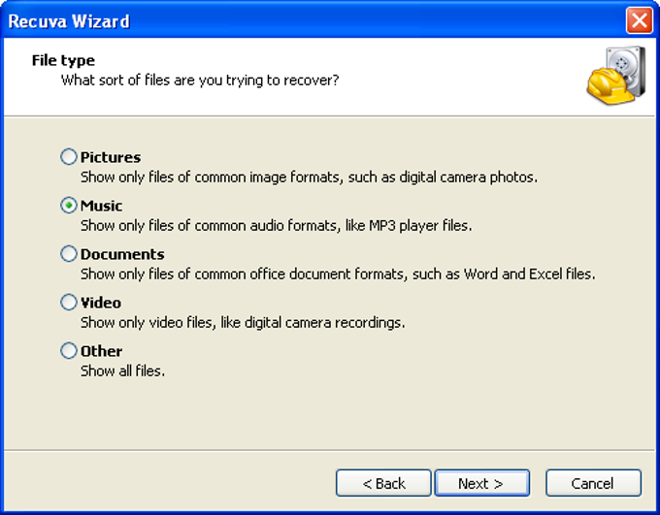Click the common image formats description

309,177
